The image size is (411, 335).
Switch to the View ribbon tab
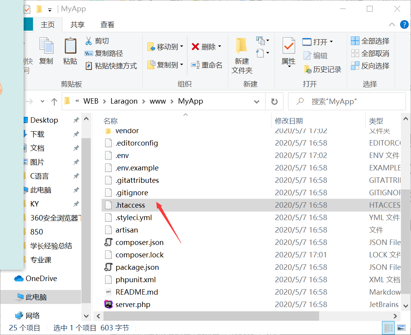click(x=107, y=25)
